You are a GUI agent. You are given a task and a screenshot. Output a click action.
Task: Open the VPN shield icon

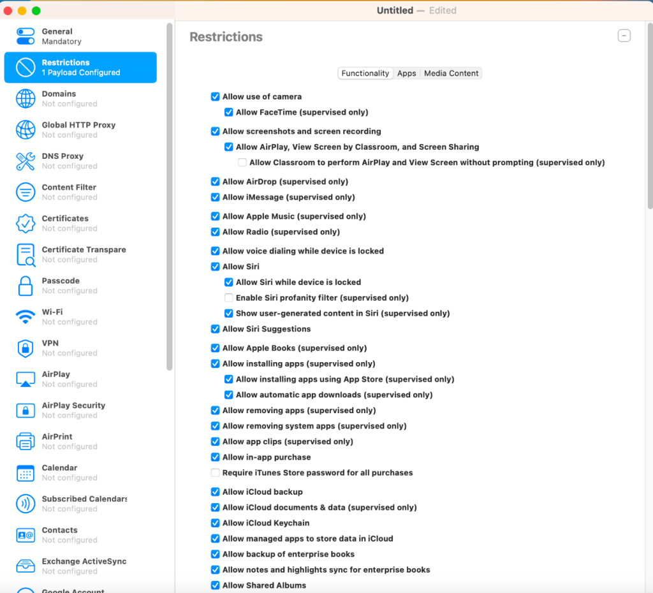click(x=26, y=348)
